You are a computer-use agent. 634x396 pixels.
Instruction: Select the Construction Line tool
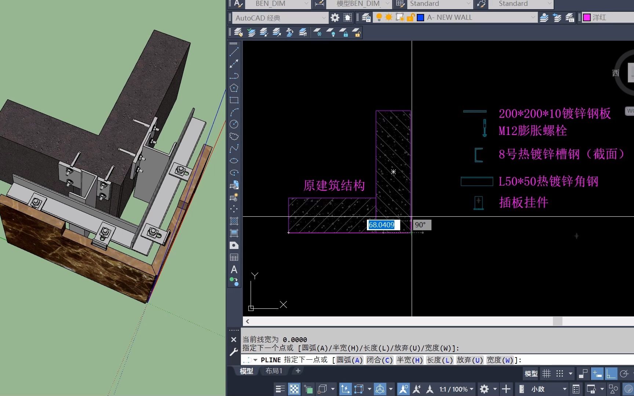234,64
